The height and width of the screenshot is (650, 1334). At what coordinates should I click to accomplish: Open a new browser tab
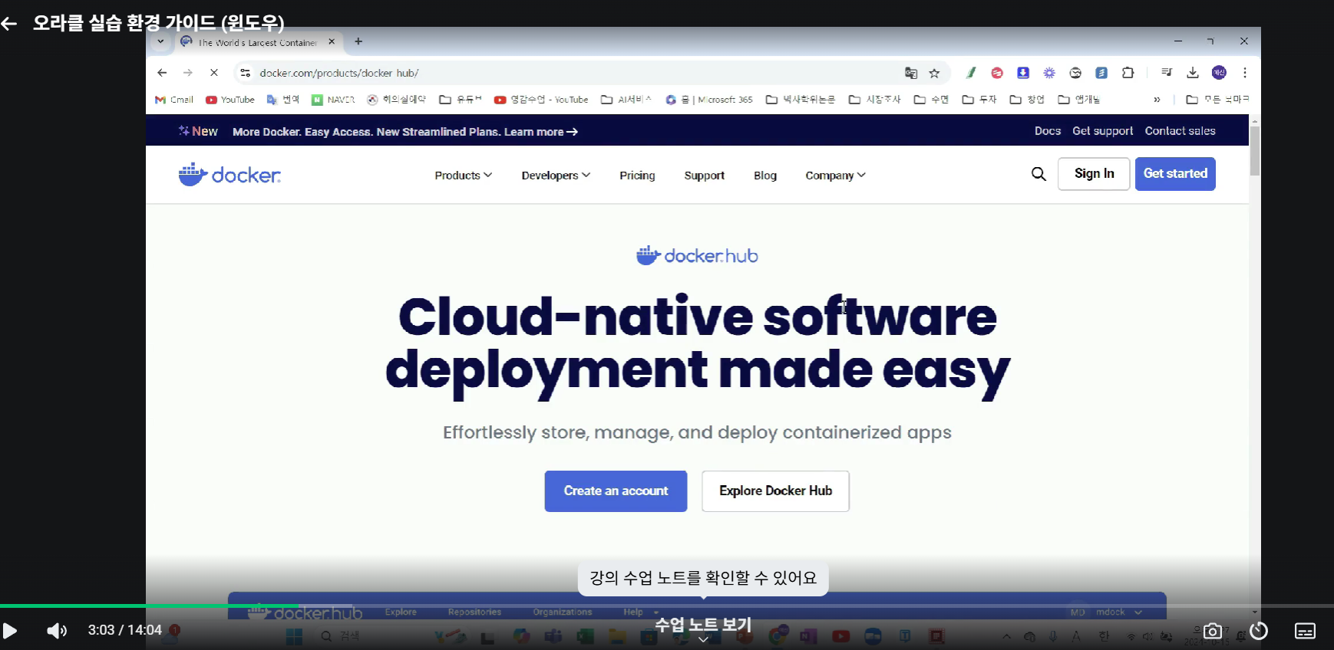(358, 42)
